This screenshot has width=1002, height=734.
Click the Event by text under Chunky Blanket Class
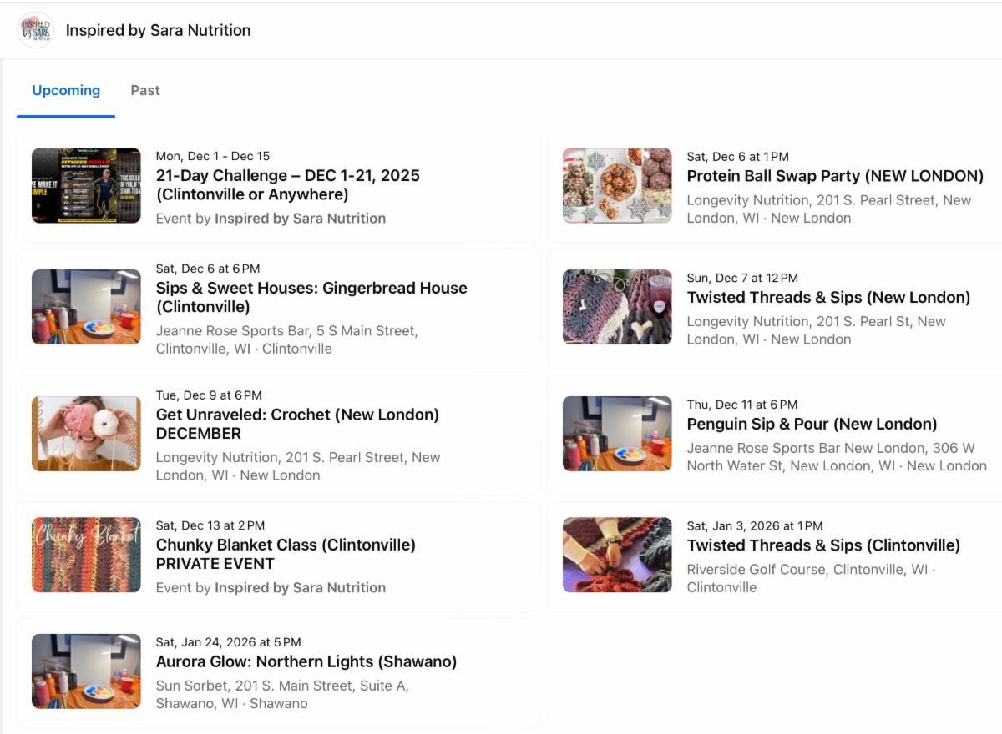coord(271,588)
